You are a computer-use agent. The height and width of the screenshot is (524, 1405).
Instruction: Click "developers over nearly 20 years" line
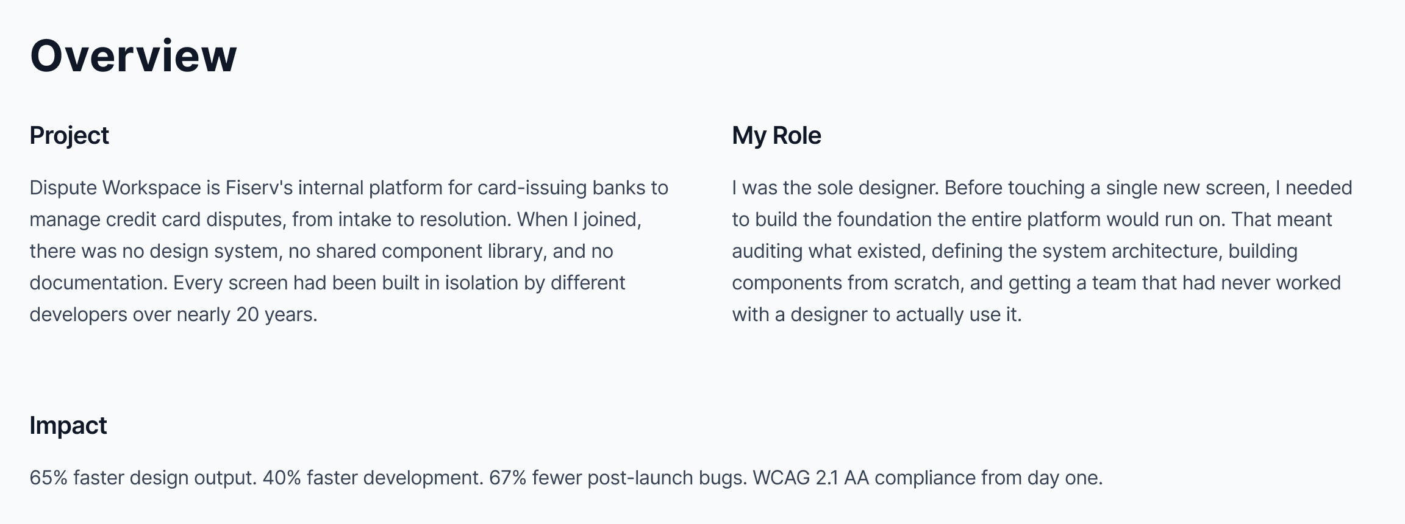pyautogui.click(x=173, y=314)
